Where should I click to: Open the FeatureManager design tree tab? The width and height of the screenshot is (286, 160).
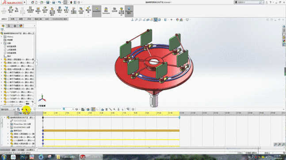(x=3, y=26)
